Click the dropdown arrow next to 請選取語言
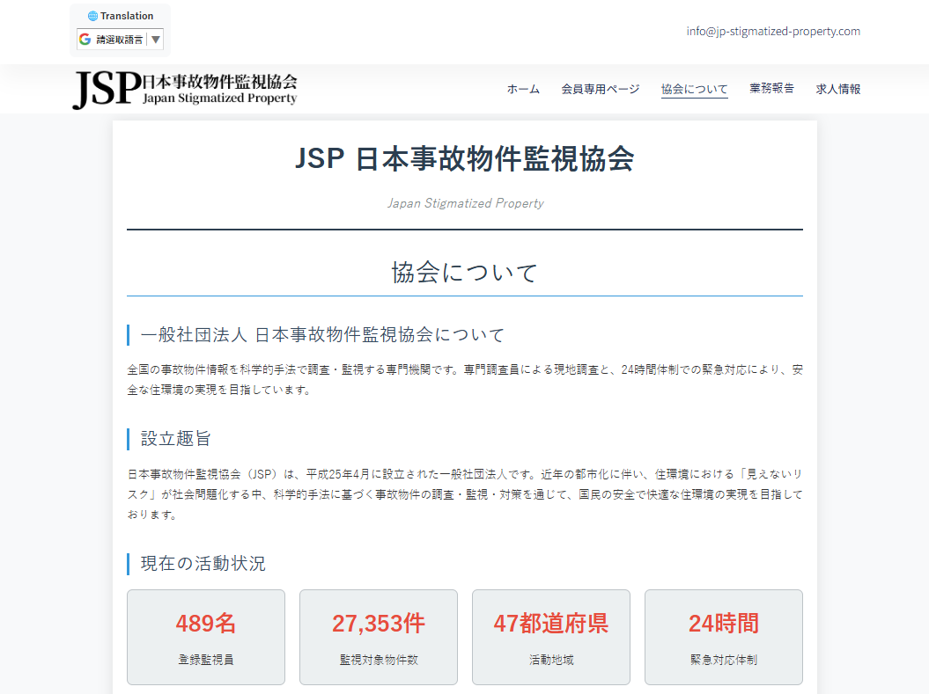 point(155,39)
